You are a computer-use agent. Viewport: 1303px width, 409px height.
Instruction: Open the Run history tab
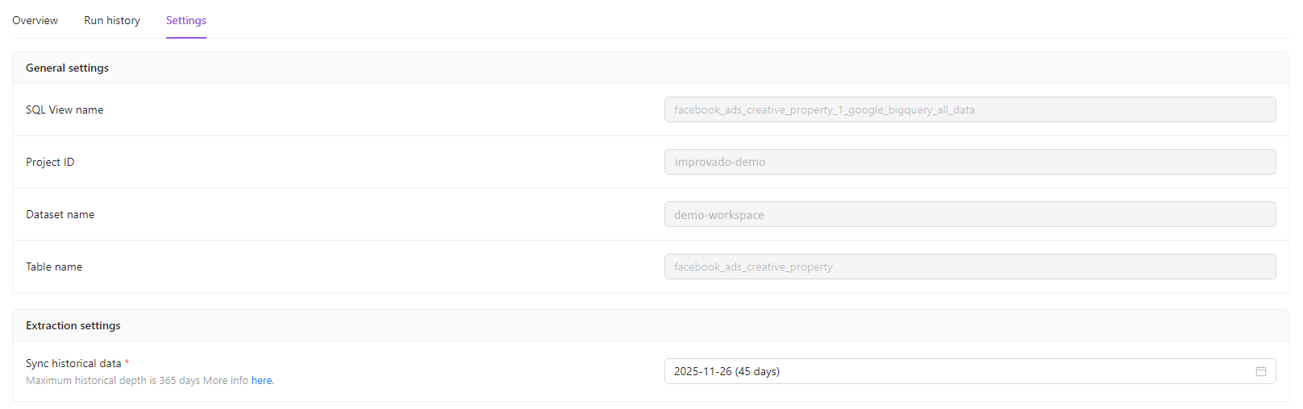[112, 20]
